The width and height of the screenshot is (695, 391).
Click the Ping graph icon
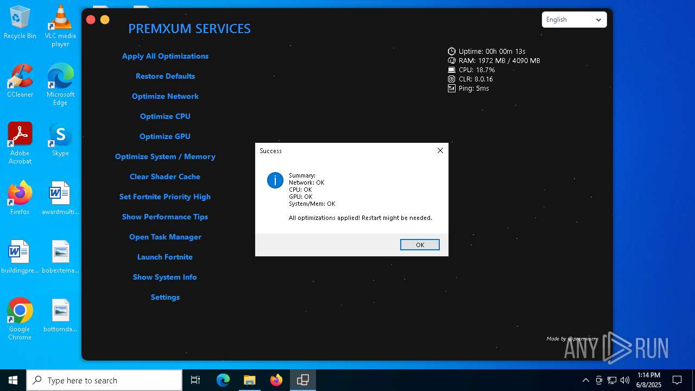click(x=451, y=88)
